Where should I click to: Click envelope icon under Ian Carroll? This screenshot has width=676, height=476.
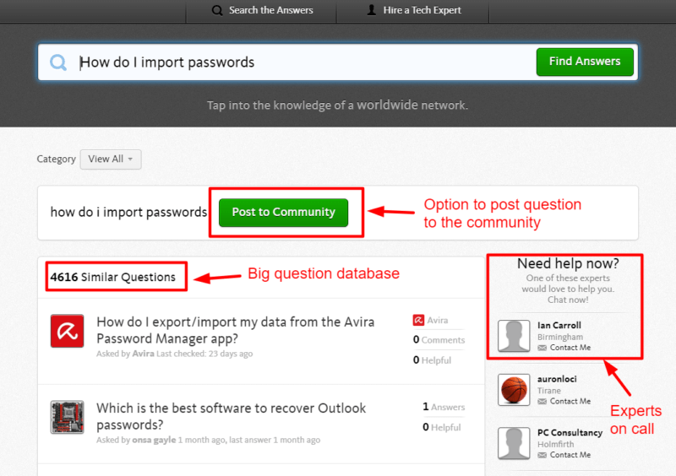[542, 348]
